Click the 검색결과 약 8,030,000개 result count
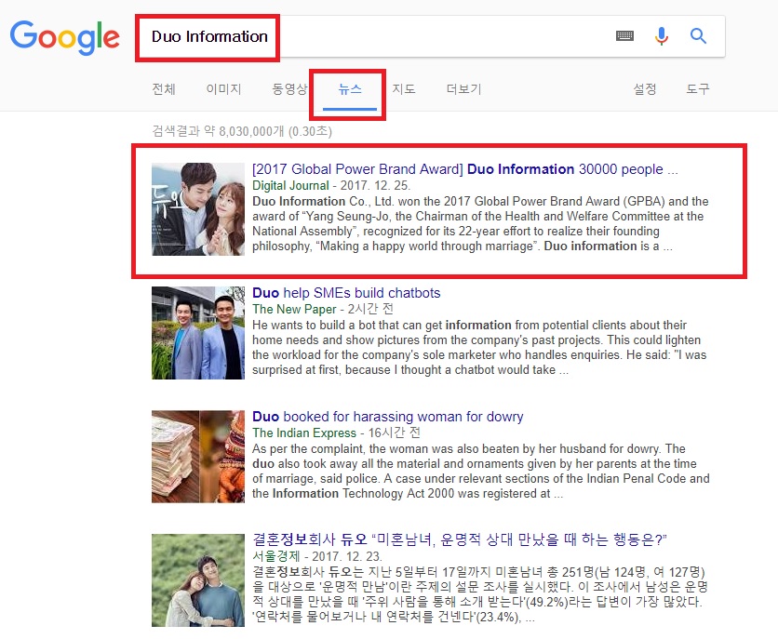Image resolution: width=778 pixels, height=639 pixels. 242,131
